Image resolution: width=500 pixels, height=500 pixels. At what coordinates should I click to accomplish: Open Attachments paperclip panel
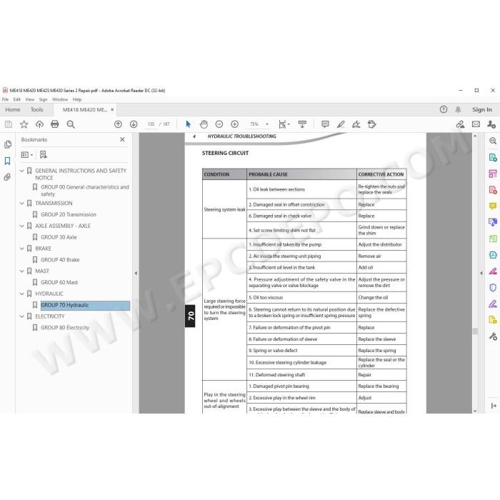click(8, 177)
